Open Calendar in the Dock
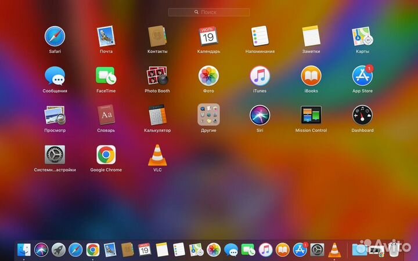 coord(145,250)
